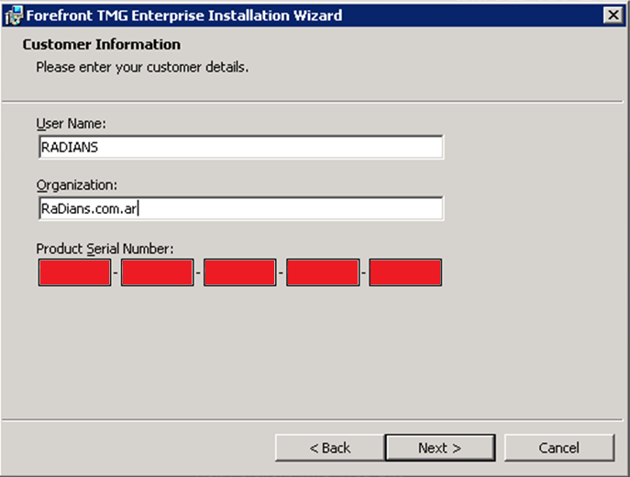Screen dimensions: 630x477
Task: Focus the User Name field containing RADIANS
Action: point(240,147)
